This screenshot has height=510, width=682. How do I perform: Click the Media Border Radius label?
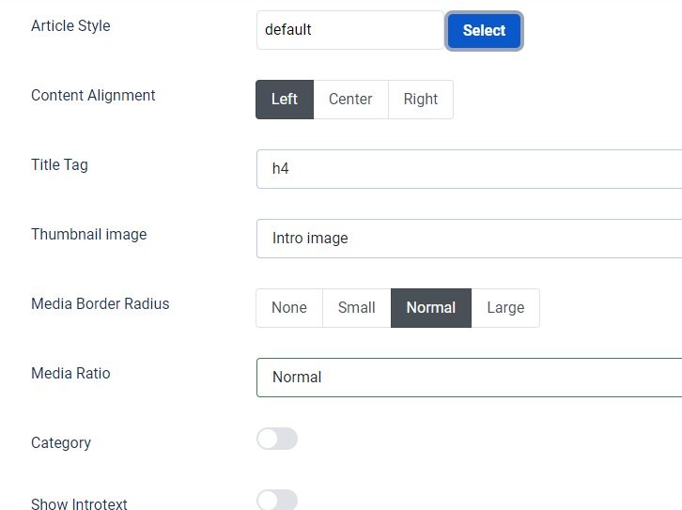coord(101,304)
